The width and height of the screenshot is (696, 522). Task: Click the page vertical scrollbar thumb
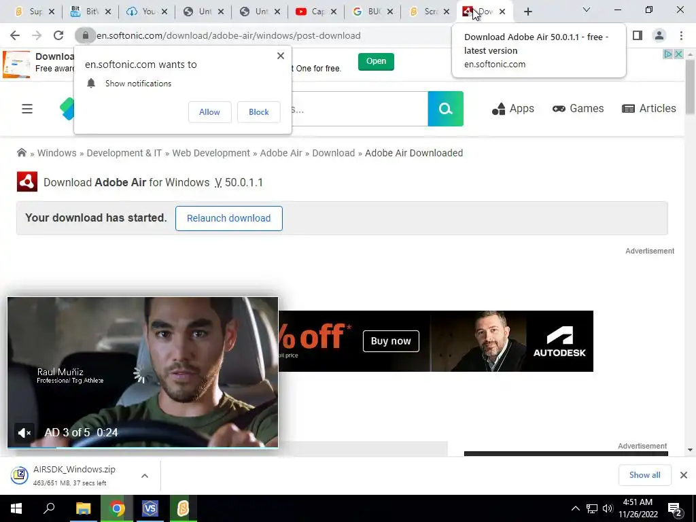(691, 87)
